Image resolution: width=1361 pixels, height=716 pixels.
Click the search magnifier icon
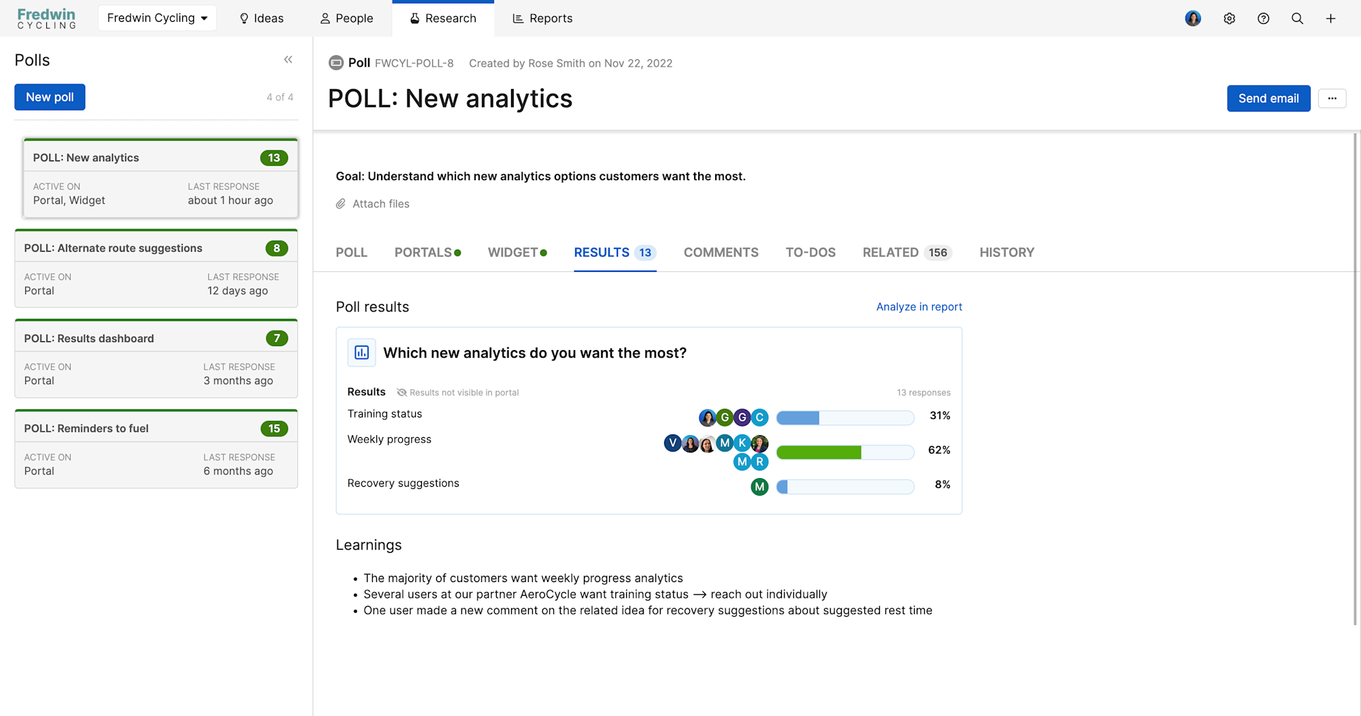[1298, 18]
